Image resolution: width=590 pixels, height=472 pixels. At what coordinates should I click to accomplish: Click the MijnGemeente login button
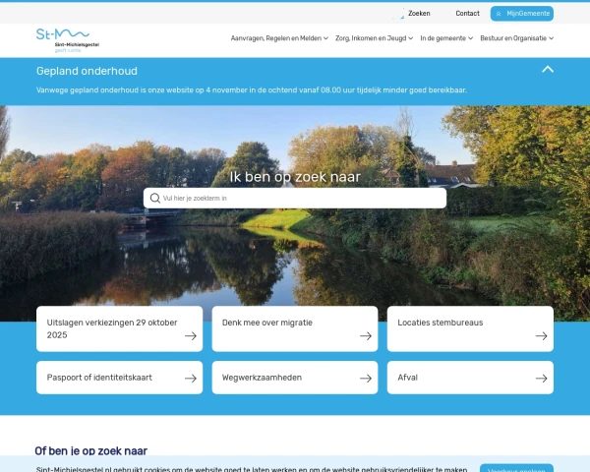coord(522,14)
